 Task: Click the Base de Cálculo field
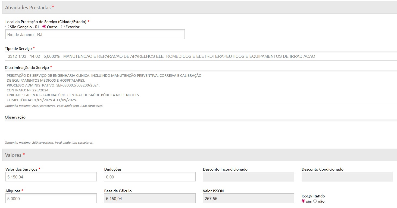point(150,199)
